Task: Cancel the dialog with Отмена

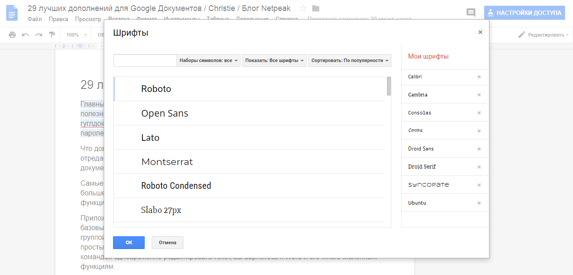Action: [168, 242]
